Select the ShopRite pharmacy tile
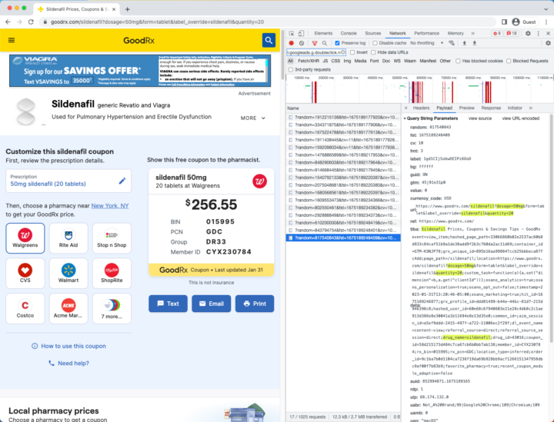 coord(112,273)
